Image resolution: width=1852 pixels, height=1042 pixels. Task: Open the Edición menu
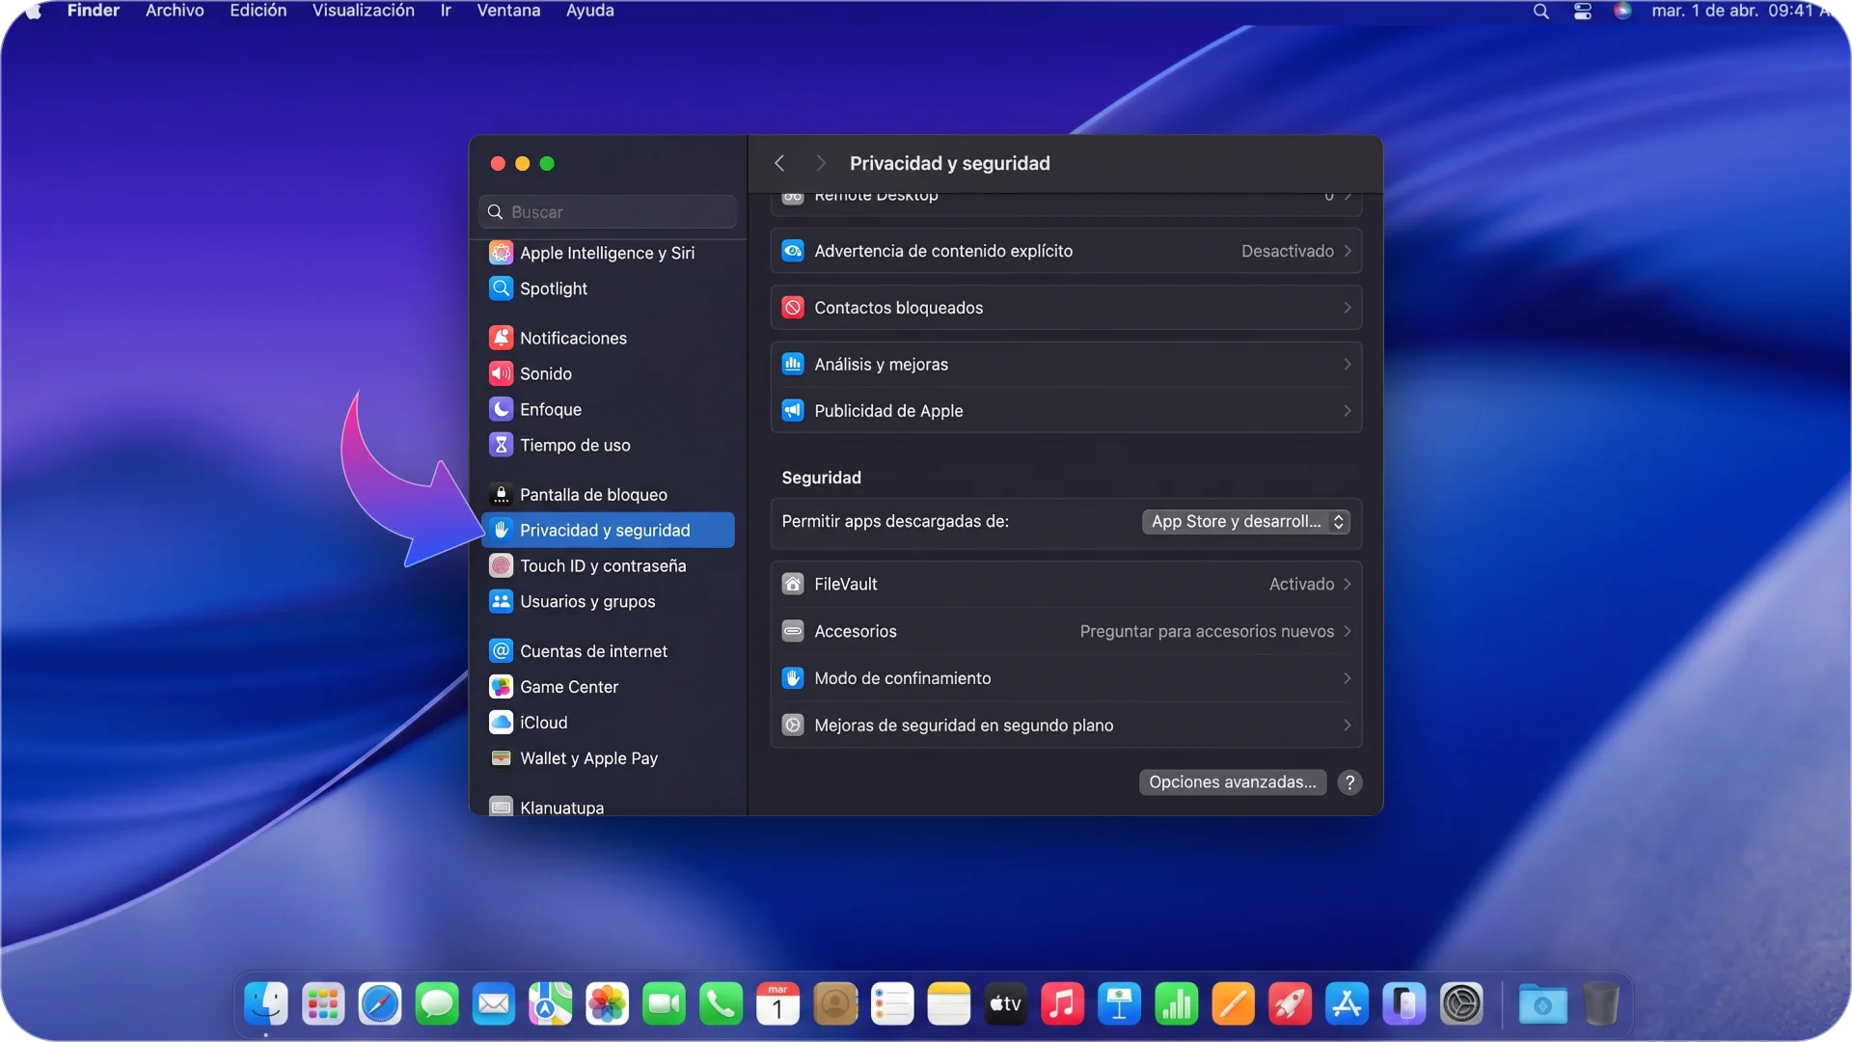point(258,11)
